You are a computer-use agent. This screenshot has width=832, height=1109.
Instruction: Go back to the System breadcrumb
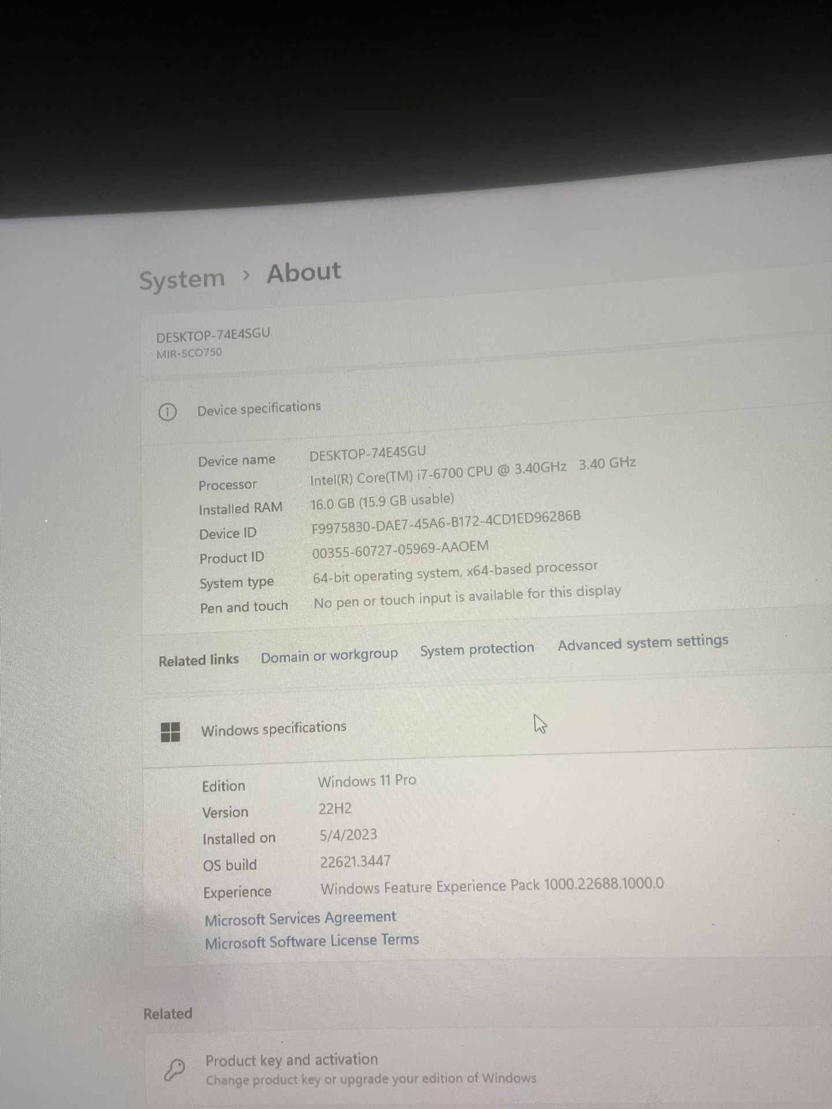pos(182,280)
